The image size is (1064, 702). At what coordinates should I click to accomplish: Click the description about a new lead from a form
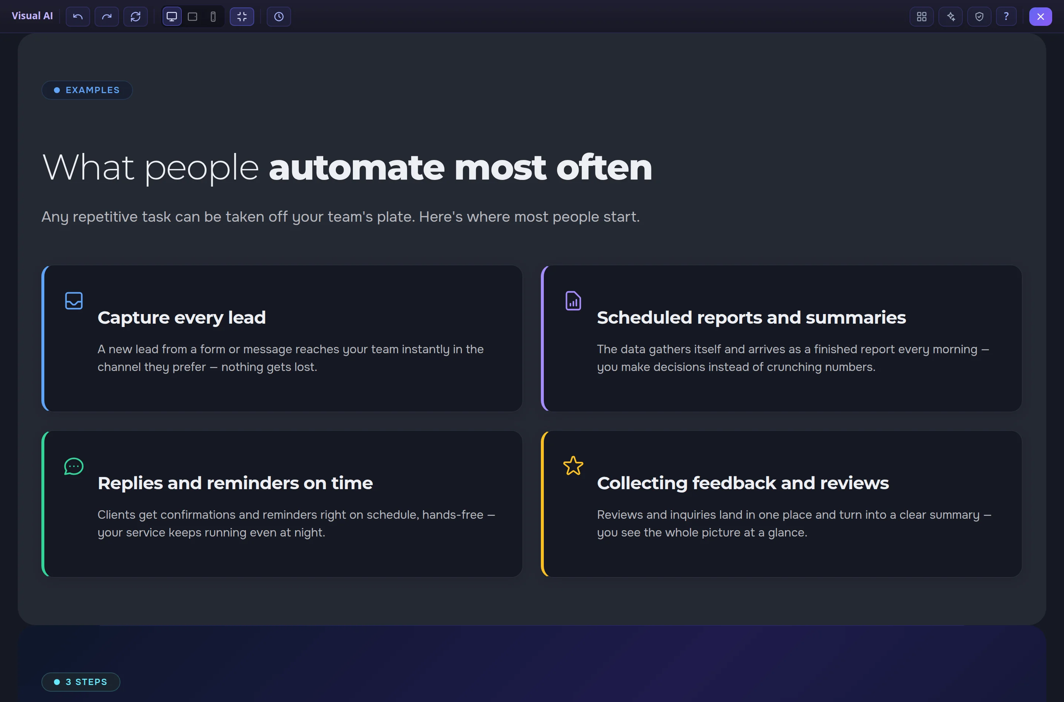(290, 358)
